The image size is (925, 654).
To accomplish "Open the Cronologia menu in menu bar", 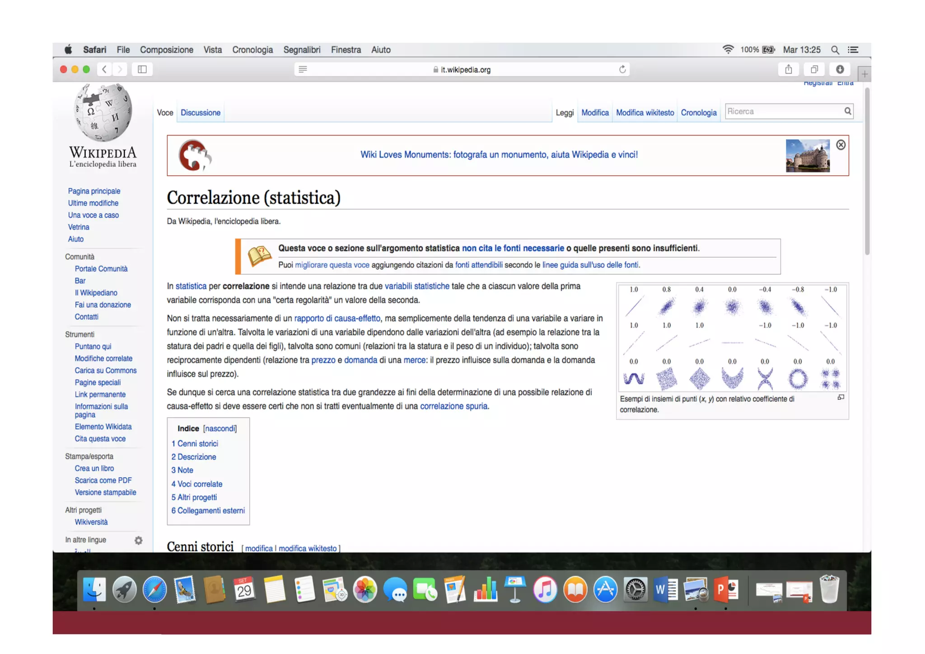I will click(252, 50).
